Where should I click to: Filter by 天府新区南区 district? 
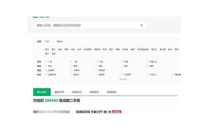click(x=143, y=49)
